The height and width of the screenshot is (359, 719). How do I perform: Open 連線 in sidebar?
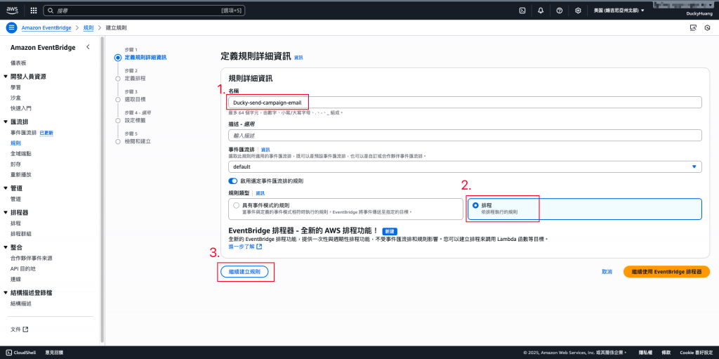15,279
